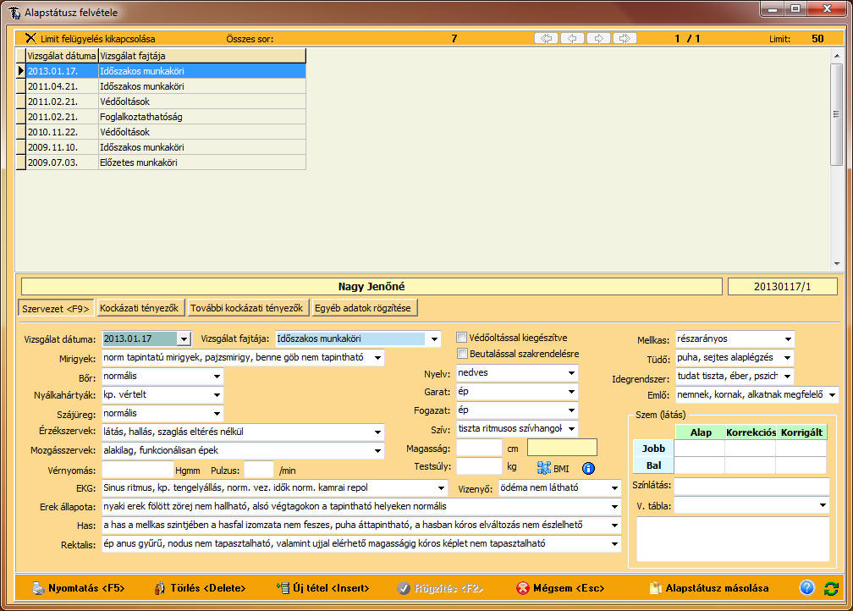Expand the Szájüreg dropdown
The width and height of the screenshot is (853, 611).
tap(217, 414)
